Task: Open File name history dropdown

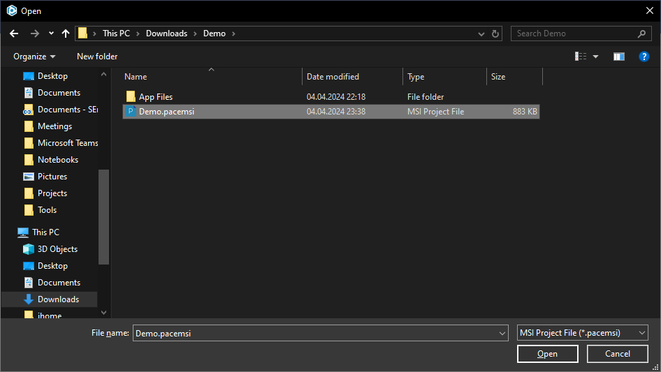Action: tap(502, 333)
